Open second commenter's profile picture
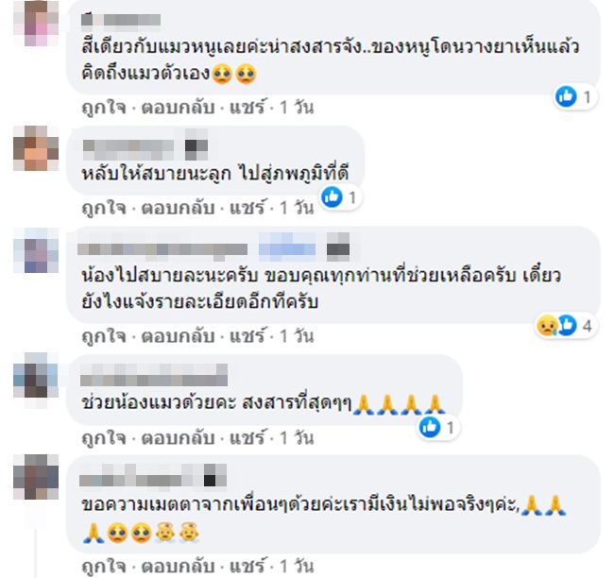Image resolution: width=614 pixels, height=578 pixels. pos(36,148)
